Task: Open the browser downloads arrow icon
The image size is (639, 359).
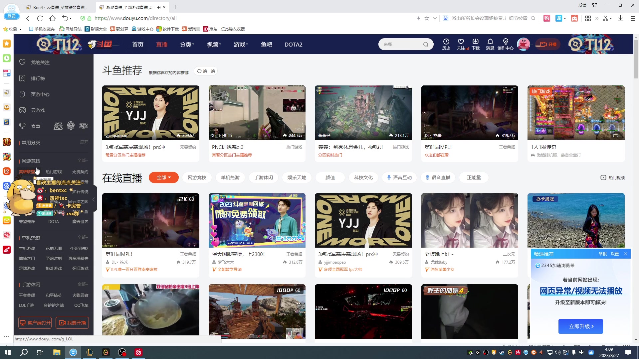Action: point(620,18)
